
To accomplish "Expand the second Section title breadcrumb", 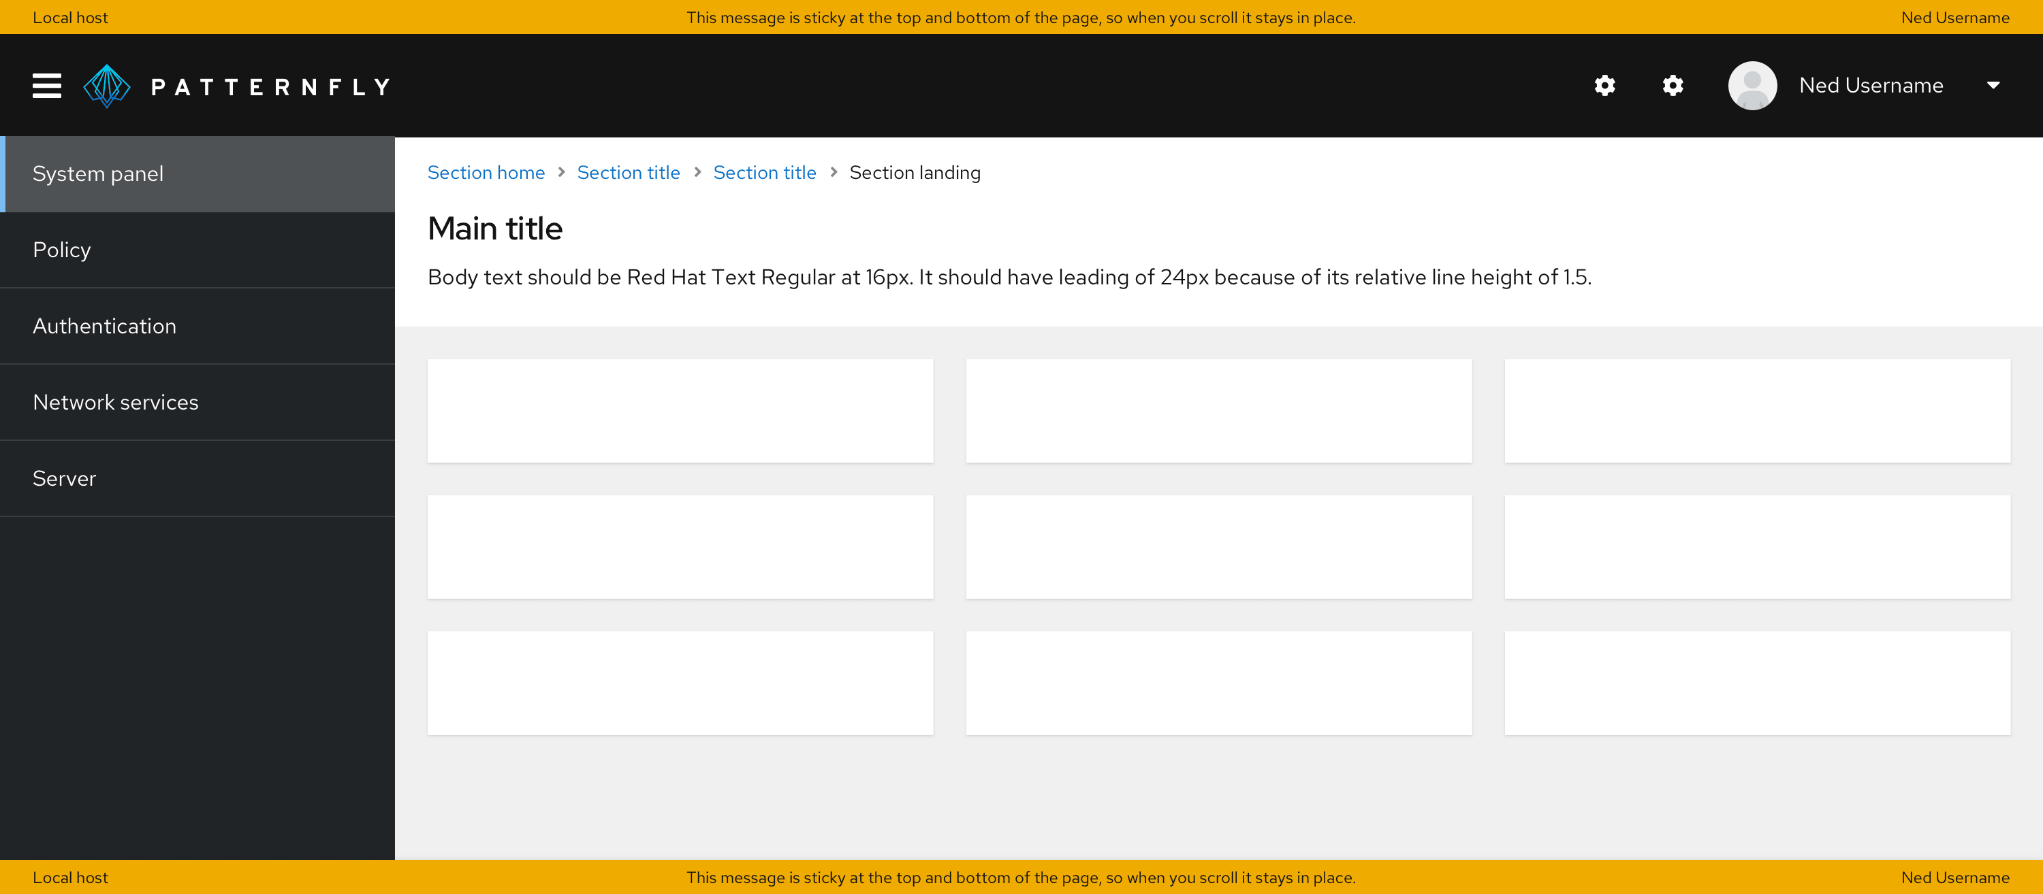I will point(765,171).
